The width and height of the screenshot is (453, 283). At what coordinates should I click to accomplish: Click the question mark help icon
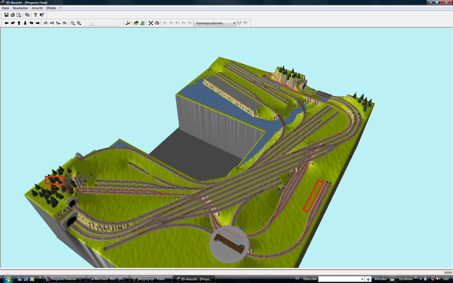click(x=35, y=15)
